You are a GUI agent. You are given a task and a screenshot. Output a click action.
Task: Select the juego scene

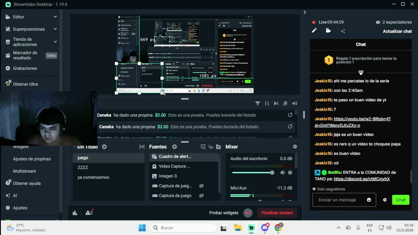[108, 158]
